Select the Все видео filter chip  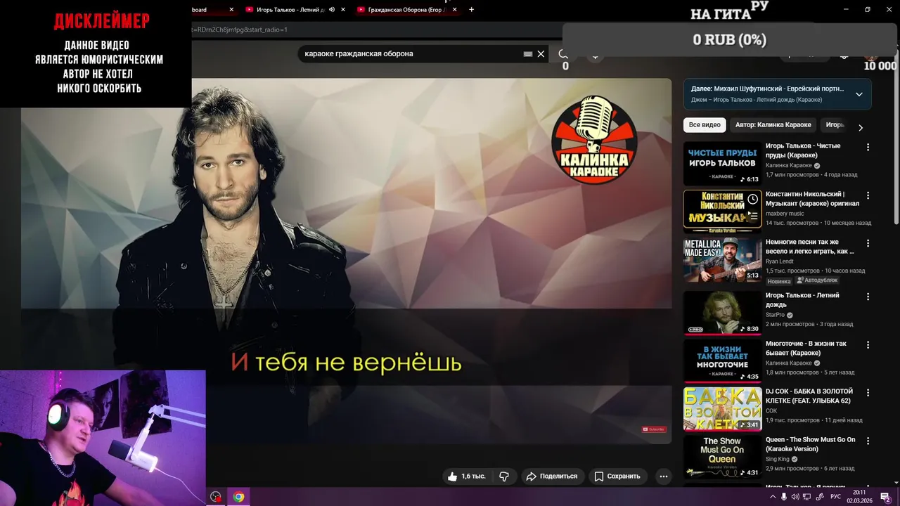[705, 125]
